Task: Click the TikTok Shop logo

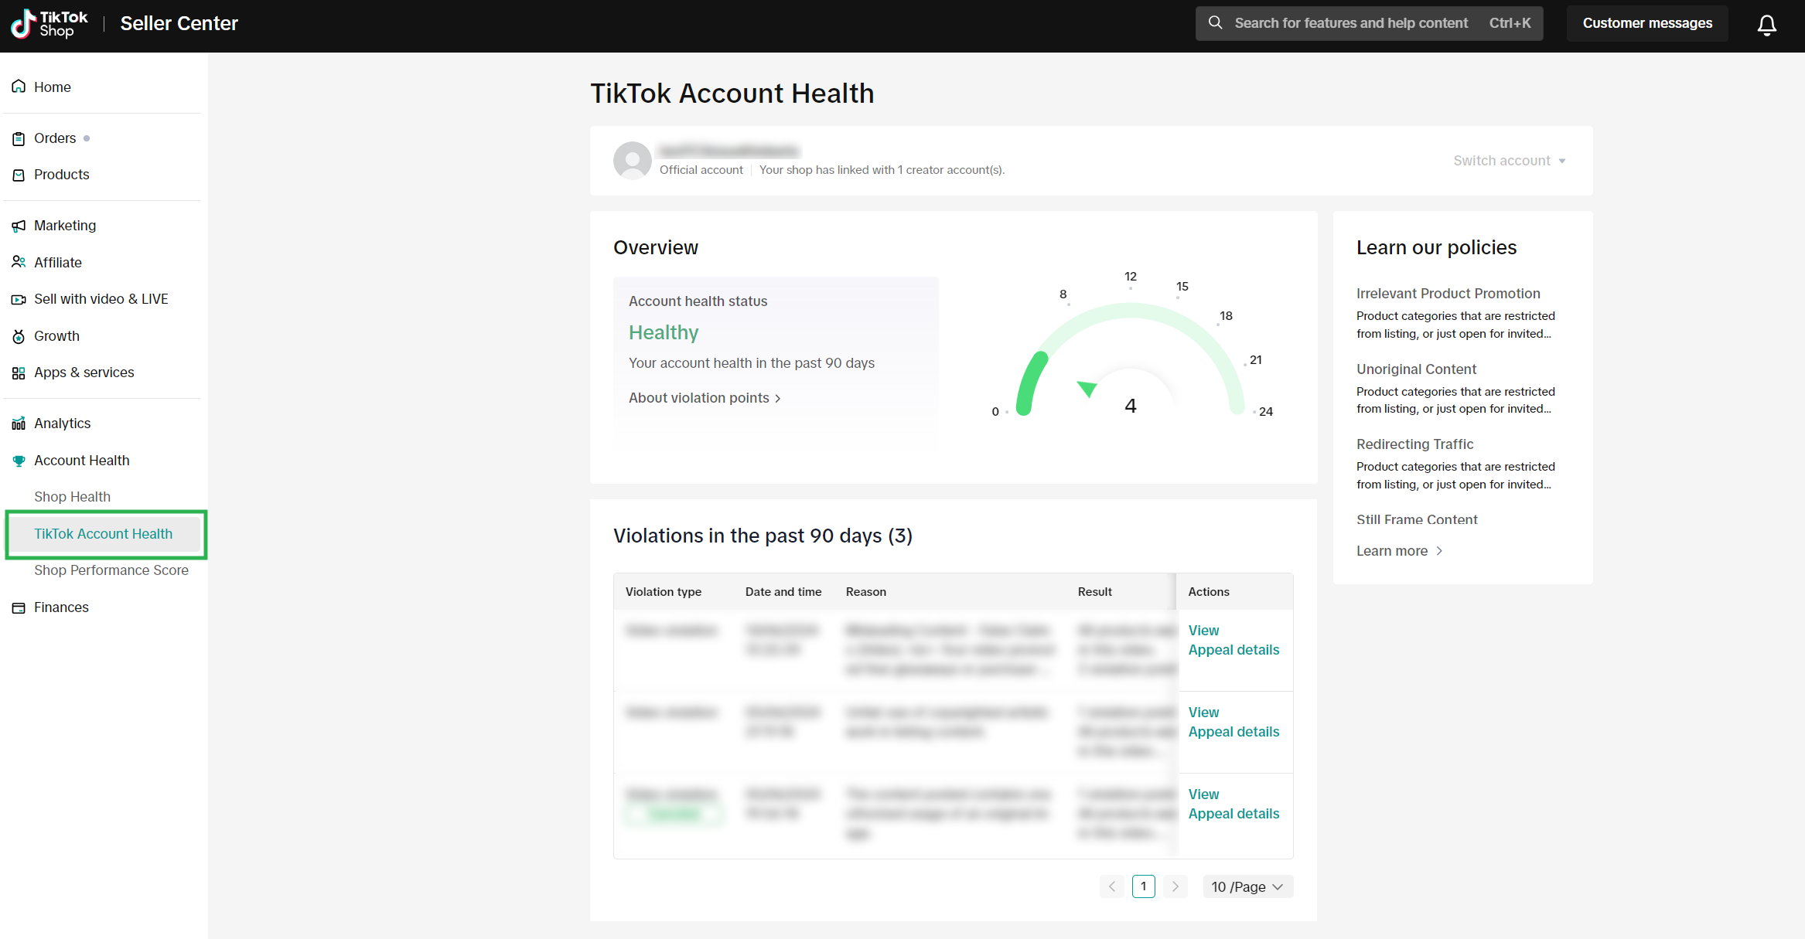Action: click(49, 24)
